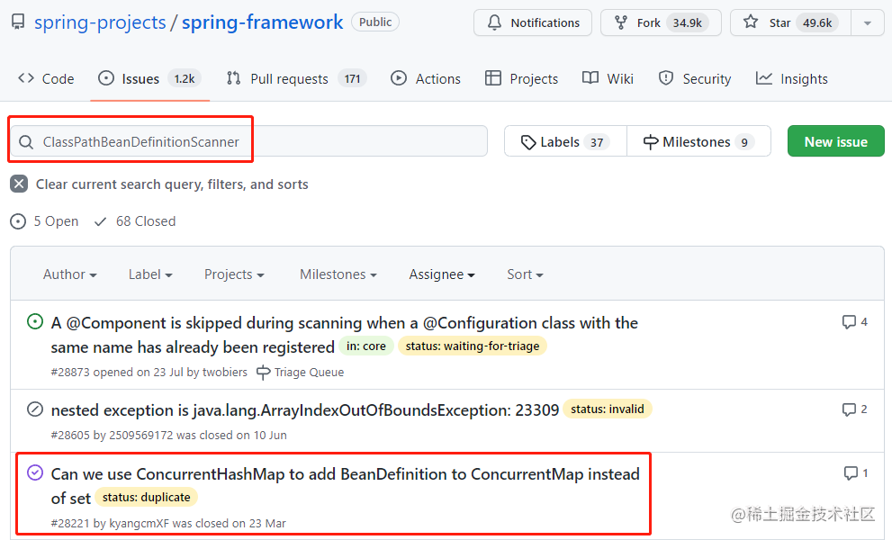Click the Issues count badge 1.2k
This screenshot has width=892, height=540.
click(x=185, y=78)
